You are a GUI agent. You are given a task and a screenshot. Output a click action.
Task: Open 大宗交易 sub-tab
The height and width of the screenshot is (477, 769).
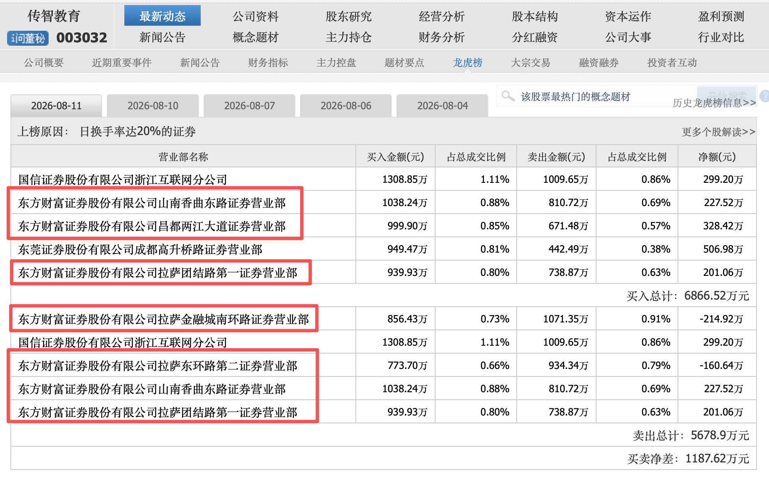531,63
